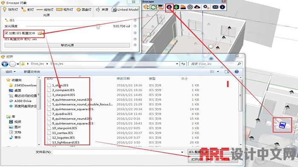Start Enscape rendering from the toolbar
This screenshot has width=298, height=167.
pos(146,7)
